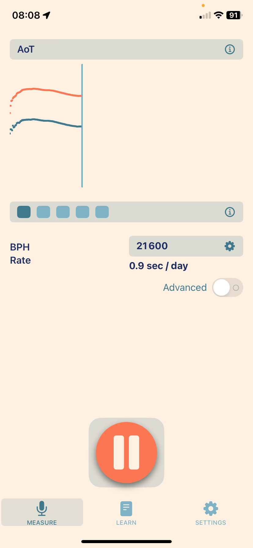Select the third position square
Image resolution: width=253 pixels, height=548 pixels.
coord(63,212)
